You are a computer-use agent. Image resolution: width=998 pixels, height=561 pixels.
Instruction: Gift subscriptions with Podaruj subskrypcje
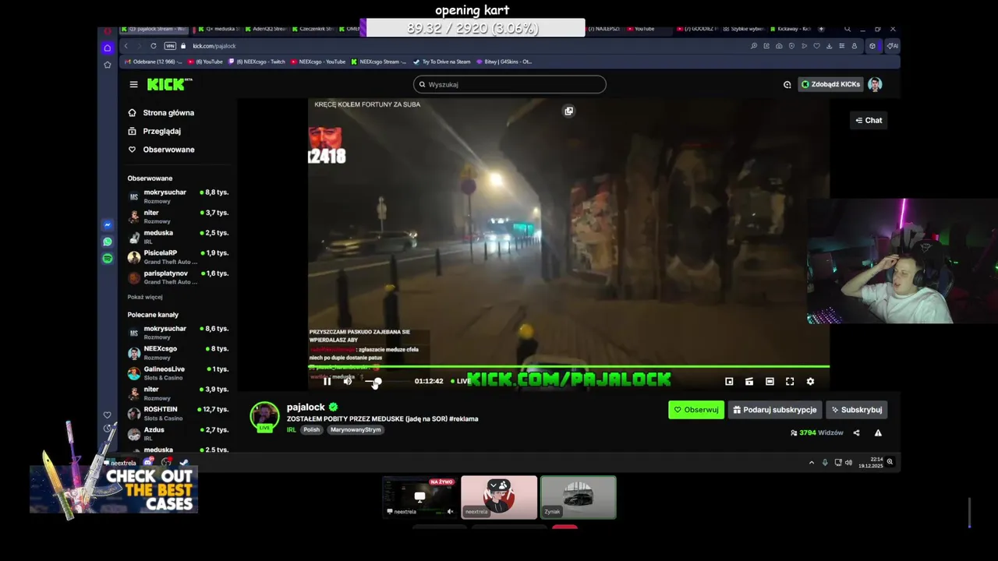[775, 410]
